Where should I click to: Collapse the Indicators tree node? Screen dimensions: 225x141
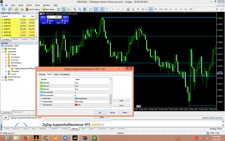click(x=3, y=52)
